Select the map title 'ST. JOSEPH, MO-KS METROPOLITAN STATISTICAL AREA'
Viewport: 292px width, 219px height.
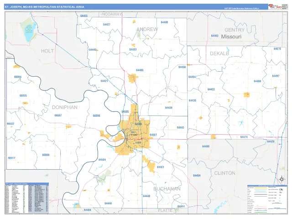[x=45, y=7]
